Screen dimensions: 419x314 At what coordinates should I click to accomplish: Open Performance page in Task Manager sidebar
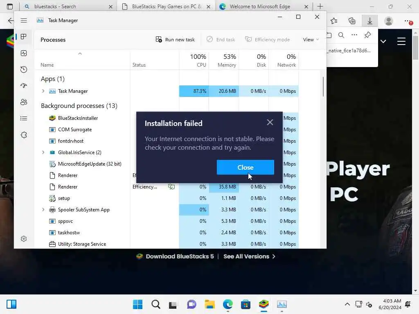(24, 53)
